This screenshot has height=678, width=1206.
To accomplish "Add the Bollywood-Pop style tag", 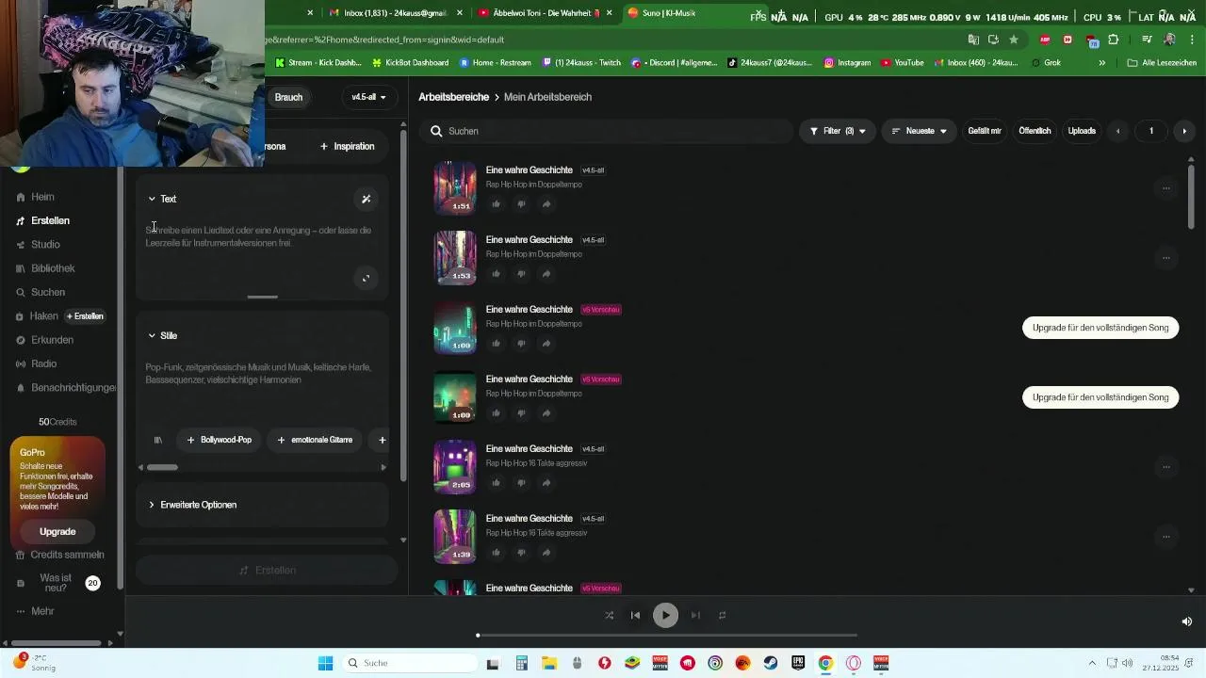I will pyautogui.click(x=219, y=440).
